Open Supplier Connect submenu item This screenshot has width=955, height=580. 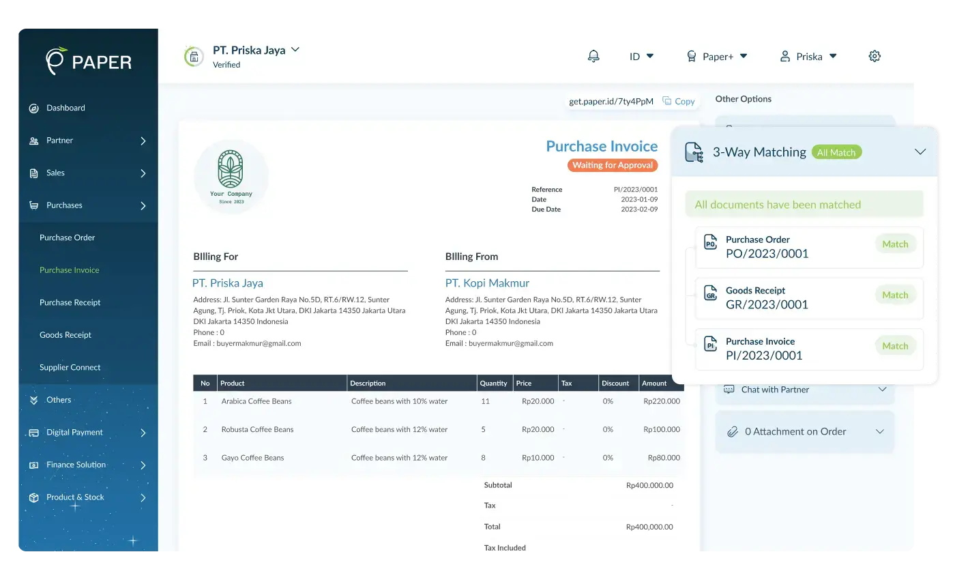pyautogui.click(x=70, y=367)
